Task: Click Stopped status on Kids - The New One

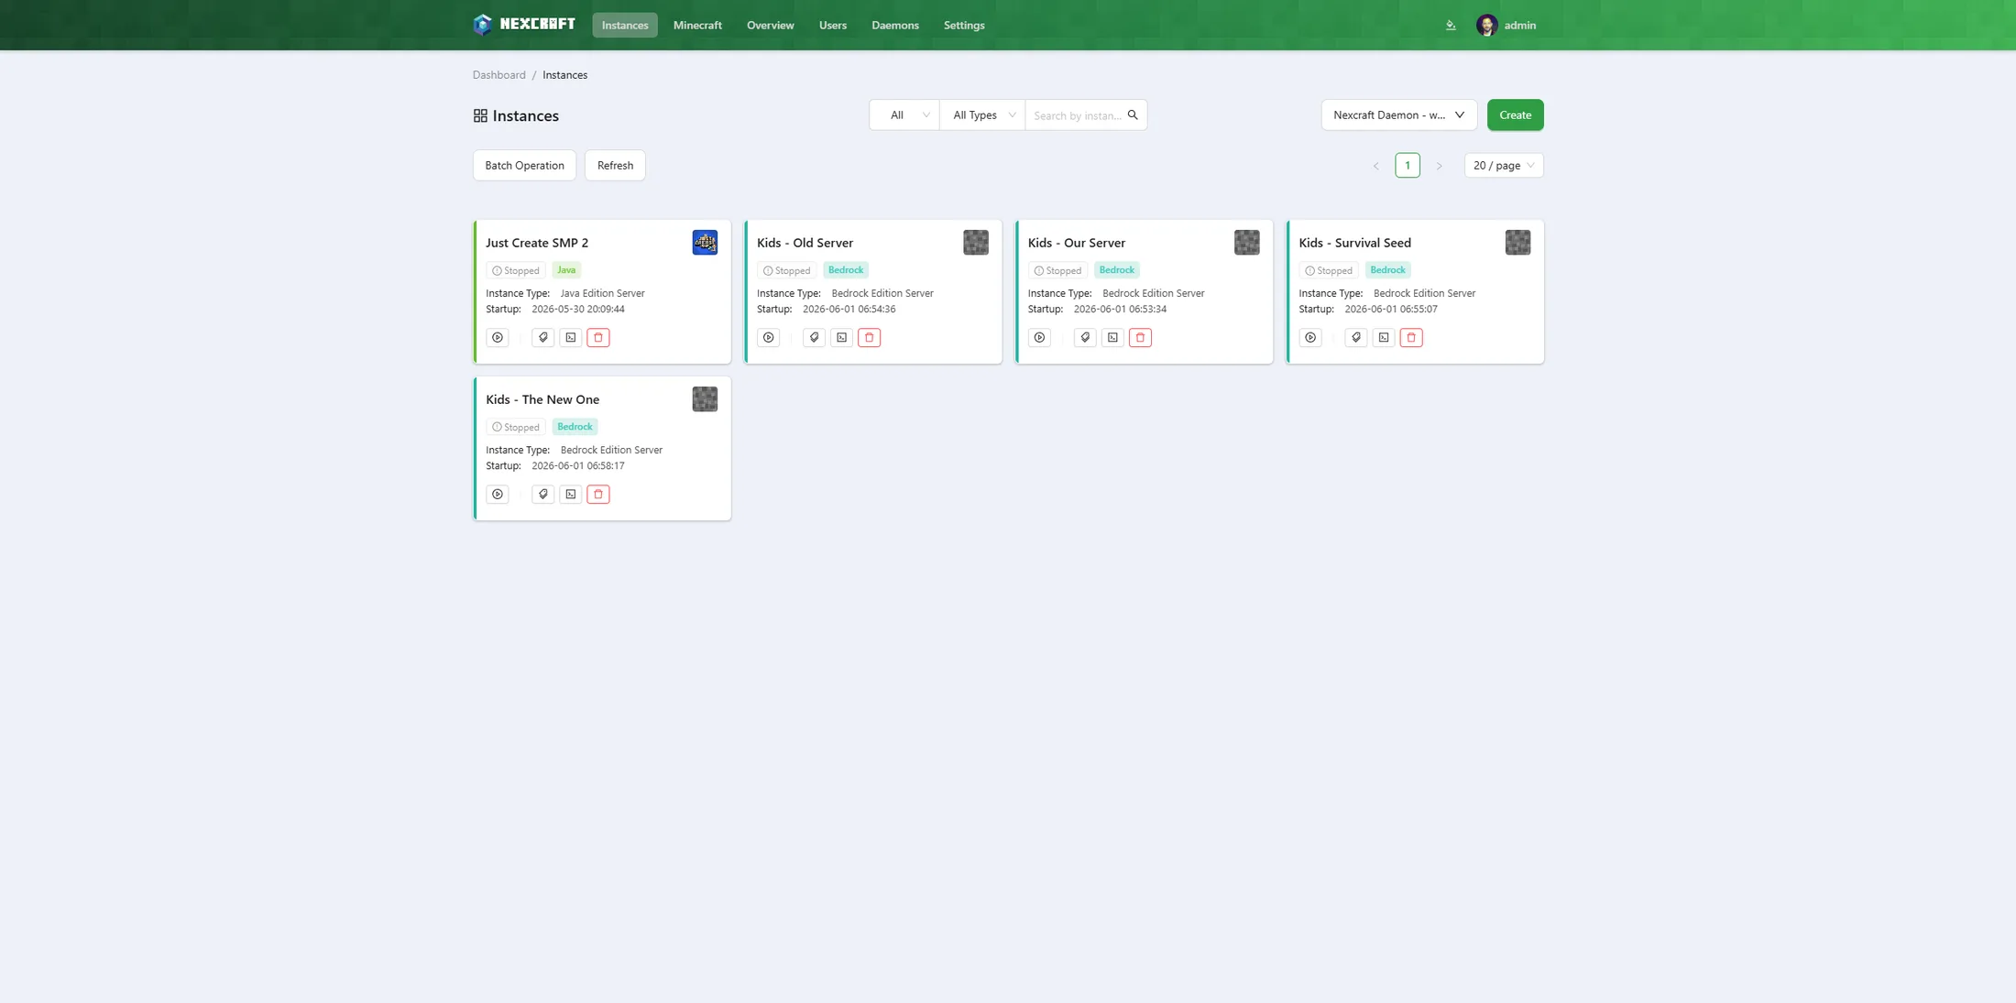Action: (516, 427)
